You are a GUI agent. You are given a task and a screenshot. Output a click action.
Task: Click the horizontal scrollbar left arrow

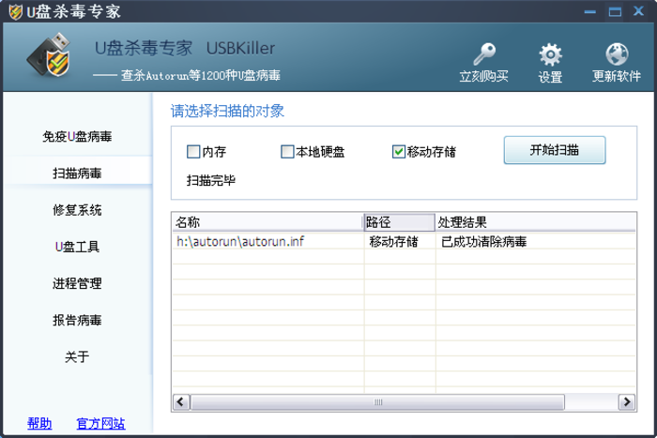coord(181,402)
